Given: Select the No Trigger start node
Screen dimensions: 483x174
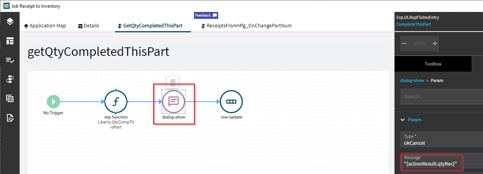Looking at the screenshot, I should tap(53, 102).
